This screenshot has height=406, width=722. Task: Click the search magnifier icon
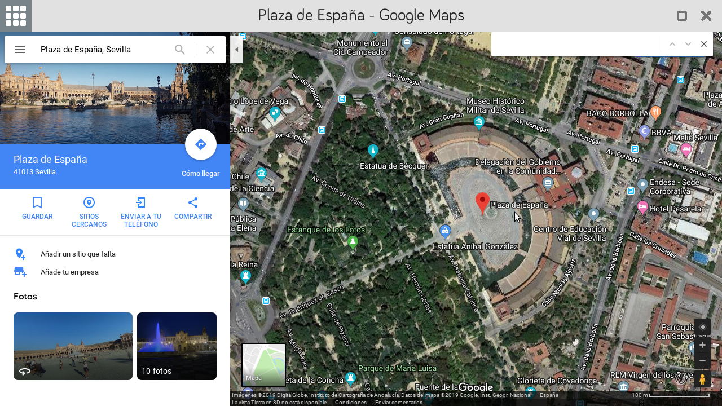click(x=180, y=50)
